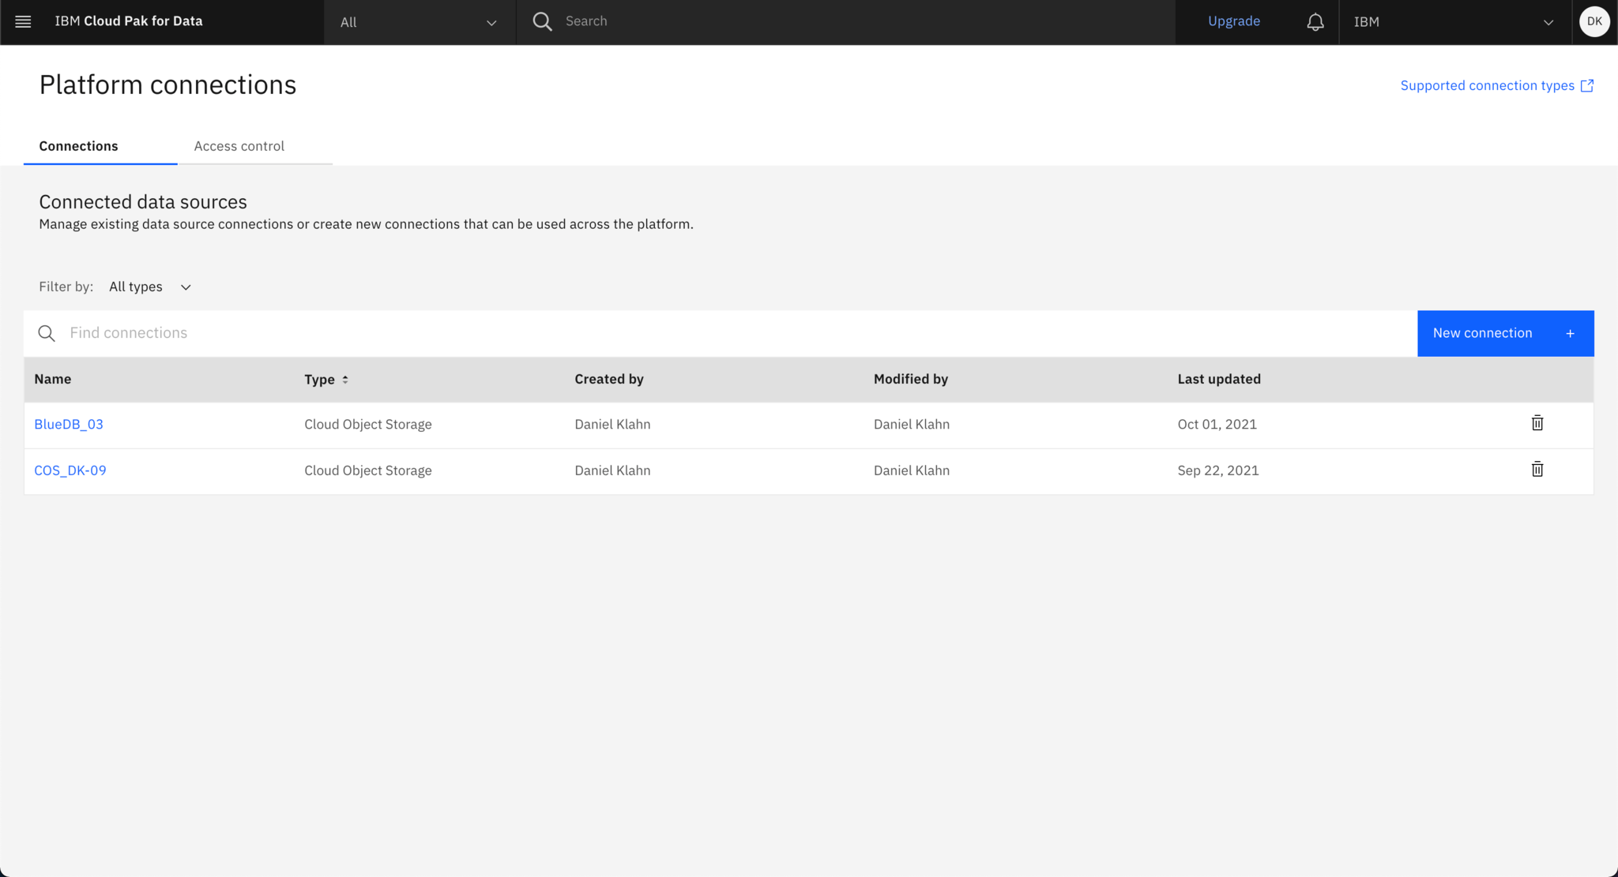Viewport: 1618px width, 877px height.
Task: Delete the COS_DK-09 connection using trash icon
Action: point(1537,469)
